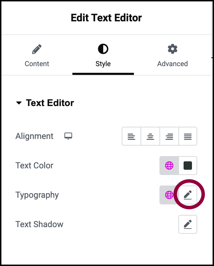This screenshot has height=266, width=214.
Task: Set text alignment to justified
Action: point(188,136)
